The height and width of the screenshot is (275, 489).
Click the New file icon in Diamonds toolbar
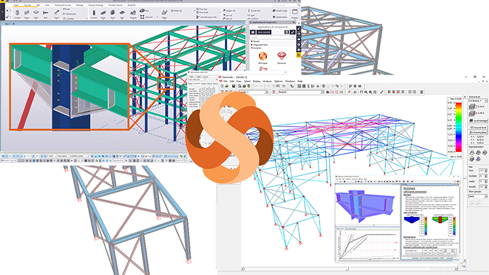click(x=222, y=86)
